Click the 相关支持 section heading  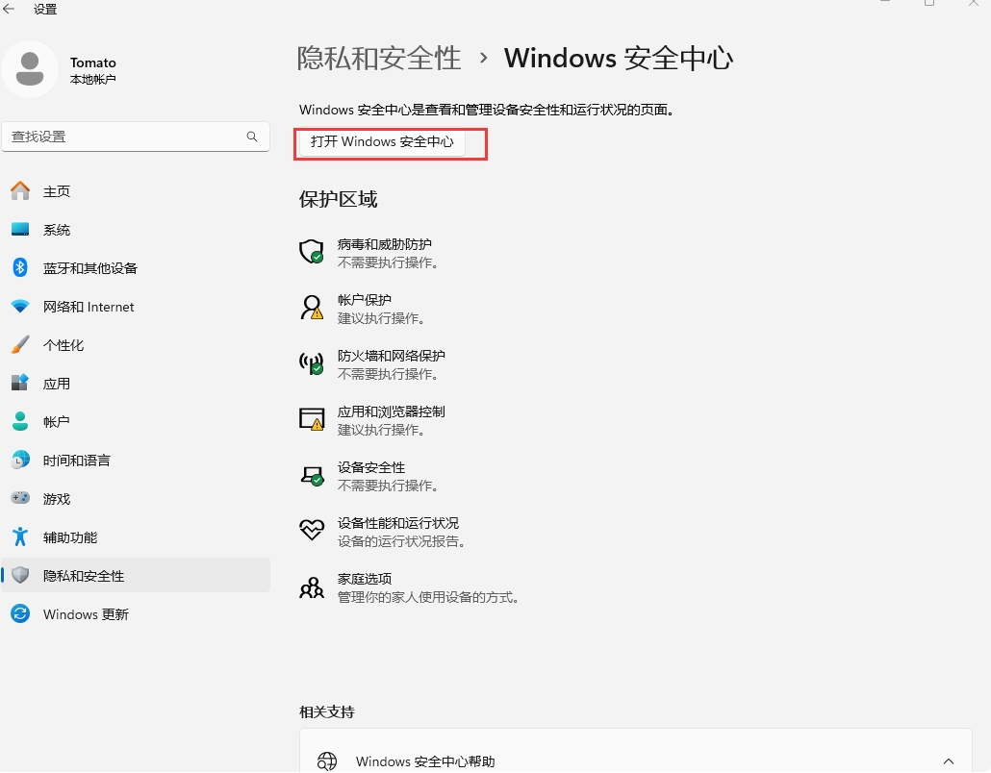327,711
